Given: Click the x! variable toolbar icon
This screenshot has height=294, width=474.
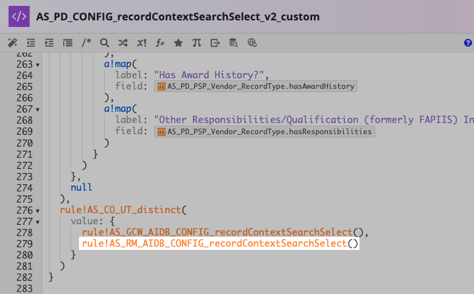Looking at the screenshot, I should point(142,43).
